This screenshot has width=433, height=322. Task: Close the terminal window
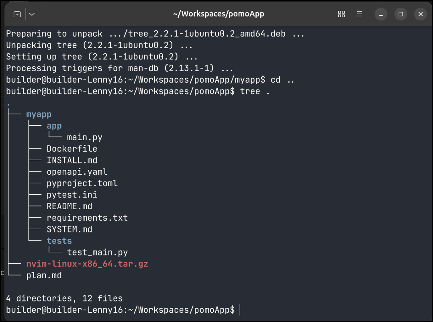(421, 14)
